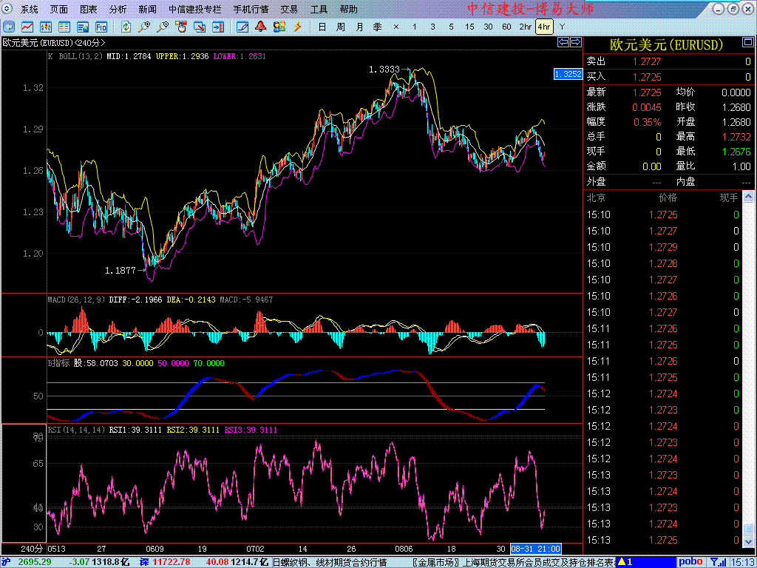The width and height of the screenshot is (757, 568).
Task: Select the 60 minute timeframe
Action: tap(506, 27)
